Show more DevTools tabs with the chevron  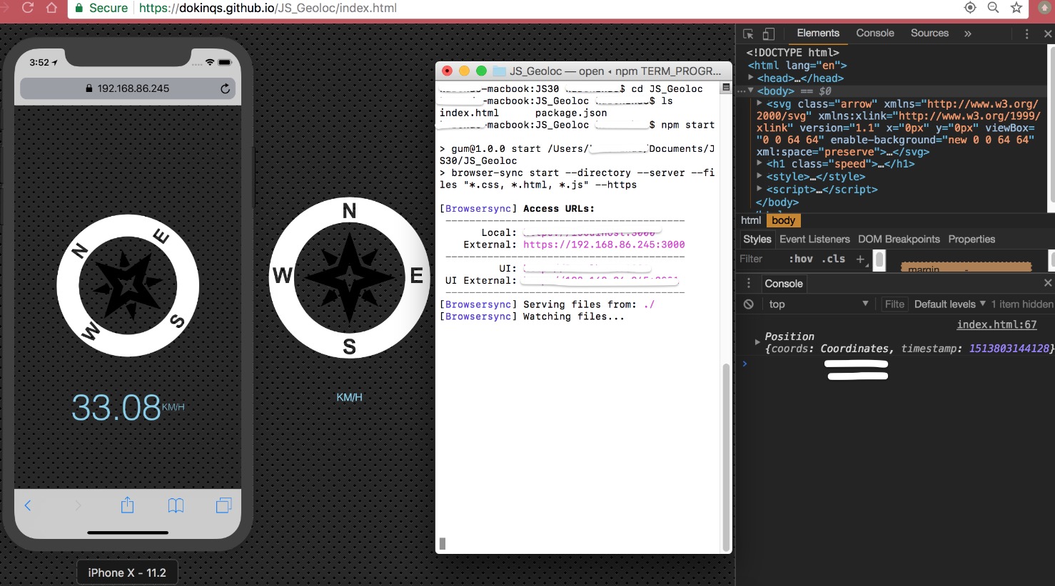click(x=968, y=34)
